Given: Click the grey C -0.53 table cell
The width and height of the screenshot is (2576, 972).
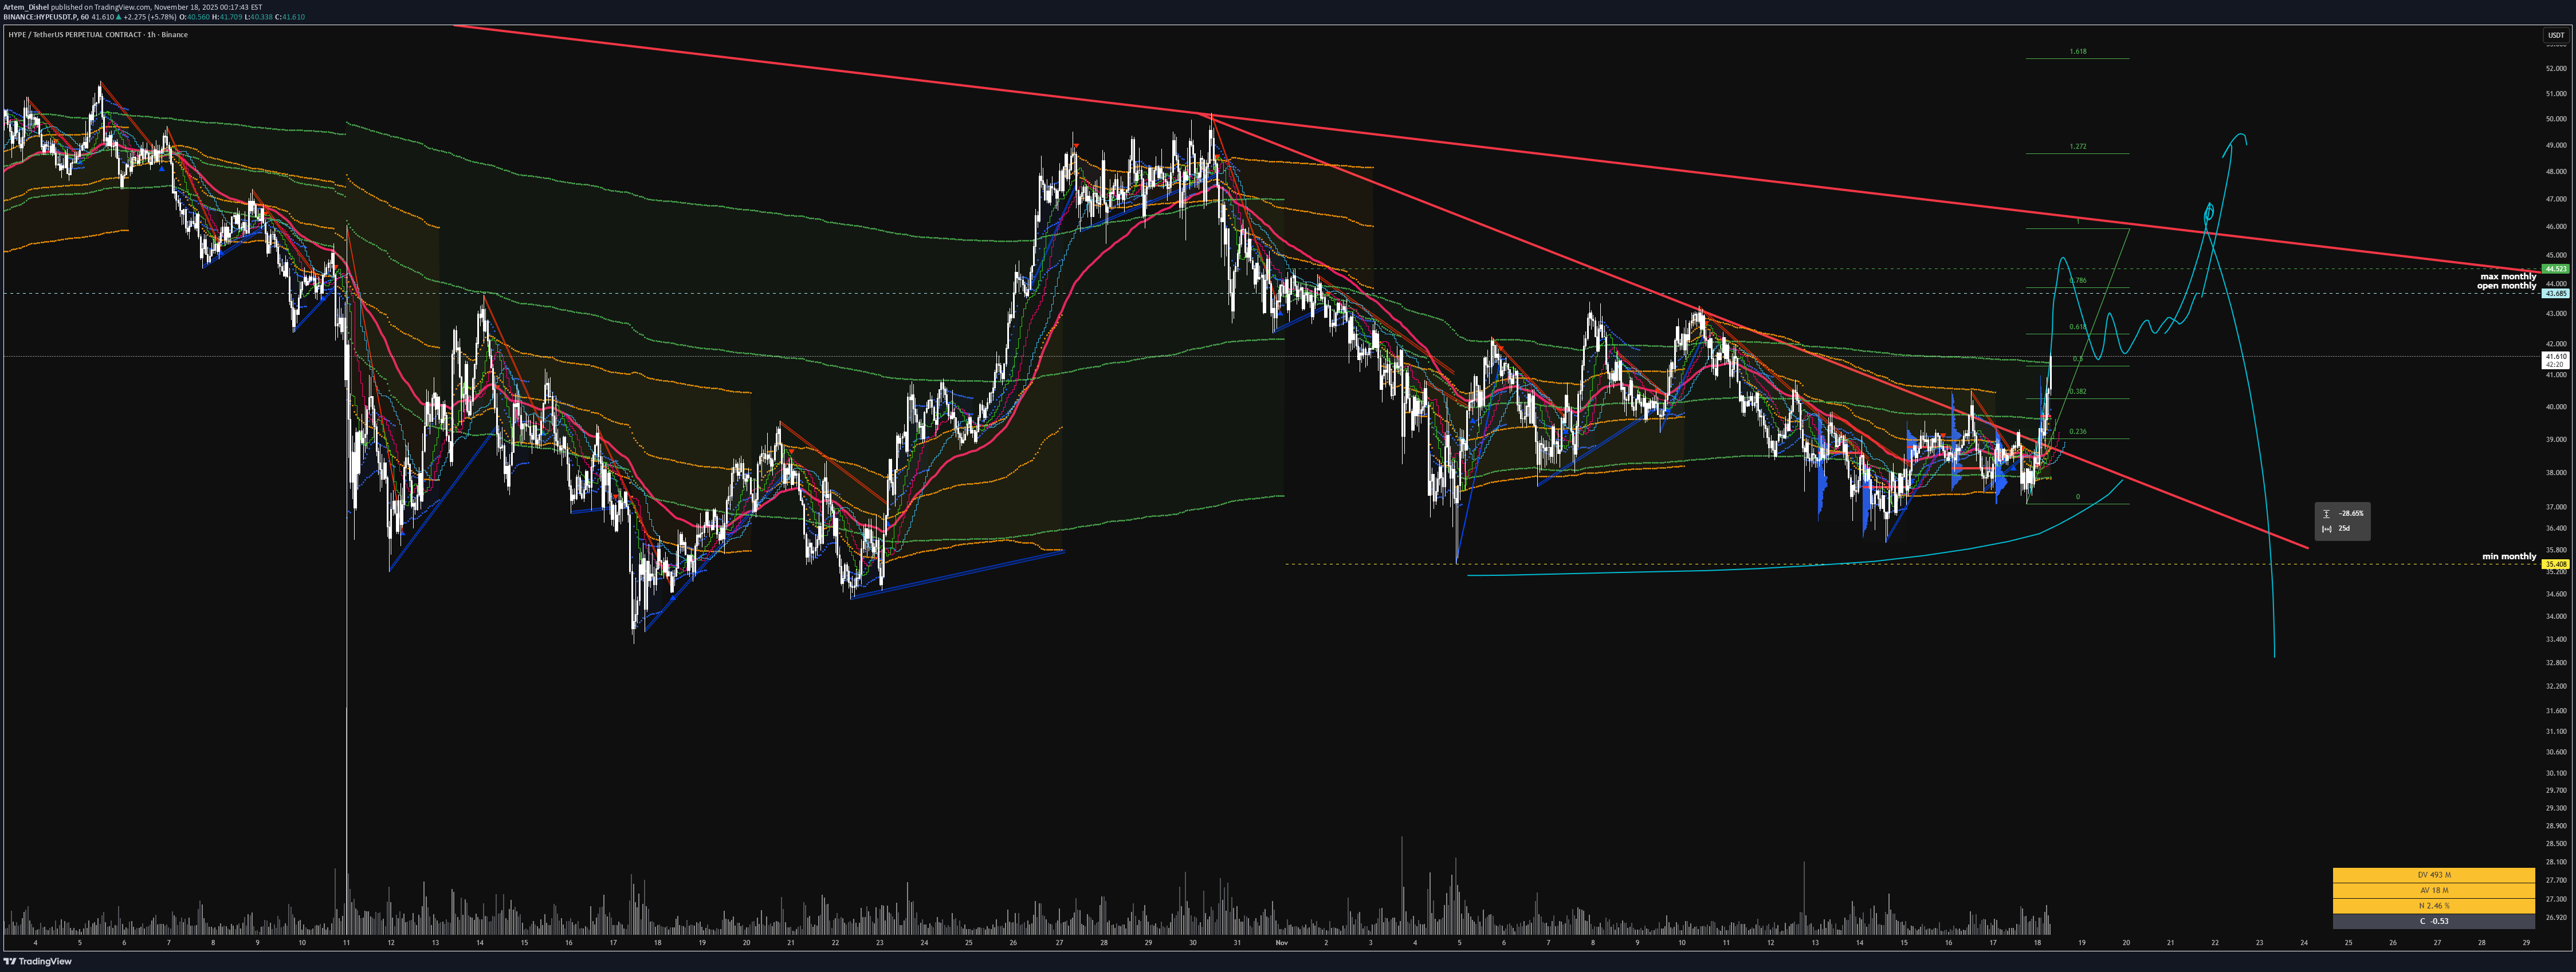Looking at the screenshot, I should pos(2433,921).
